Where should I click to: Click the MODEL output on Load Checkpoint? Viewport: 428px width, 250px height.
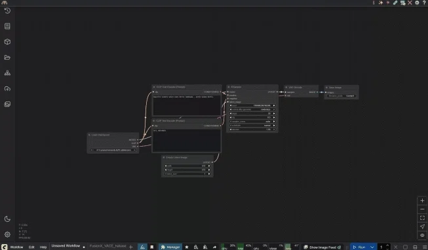click(138, 140)
